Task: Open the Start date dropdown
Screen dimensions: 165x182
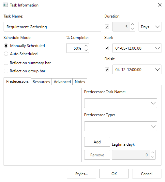Action: click(157, 48)
